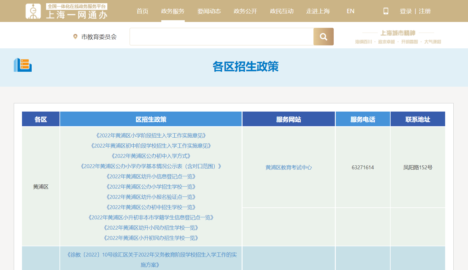468x270 pixels.
Task: Click the 服务电话 column header
Action: click(363, 119)
